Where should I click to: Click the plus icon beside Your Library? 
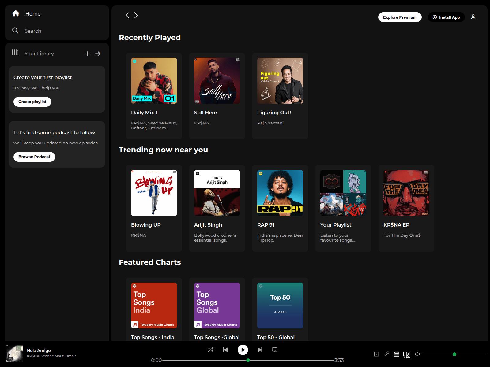88,54
